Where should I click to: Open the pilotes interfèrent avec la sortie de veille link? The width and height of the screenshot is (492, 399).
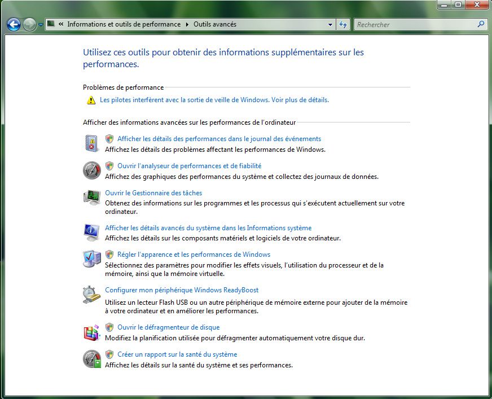(214, 100)
